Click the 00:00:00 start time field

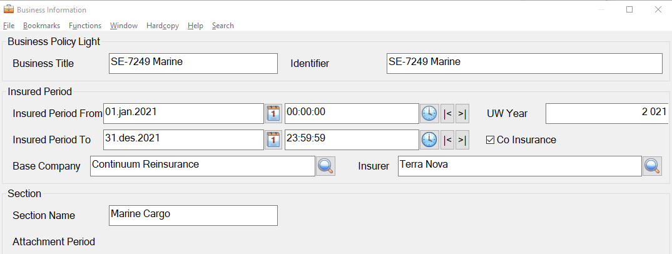coord(352,113)
